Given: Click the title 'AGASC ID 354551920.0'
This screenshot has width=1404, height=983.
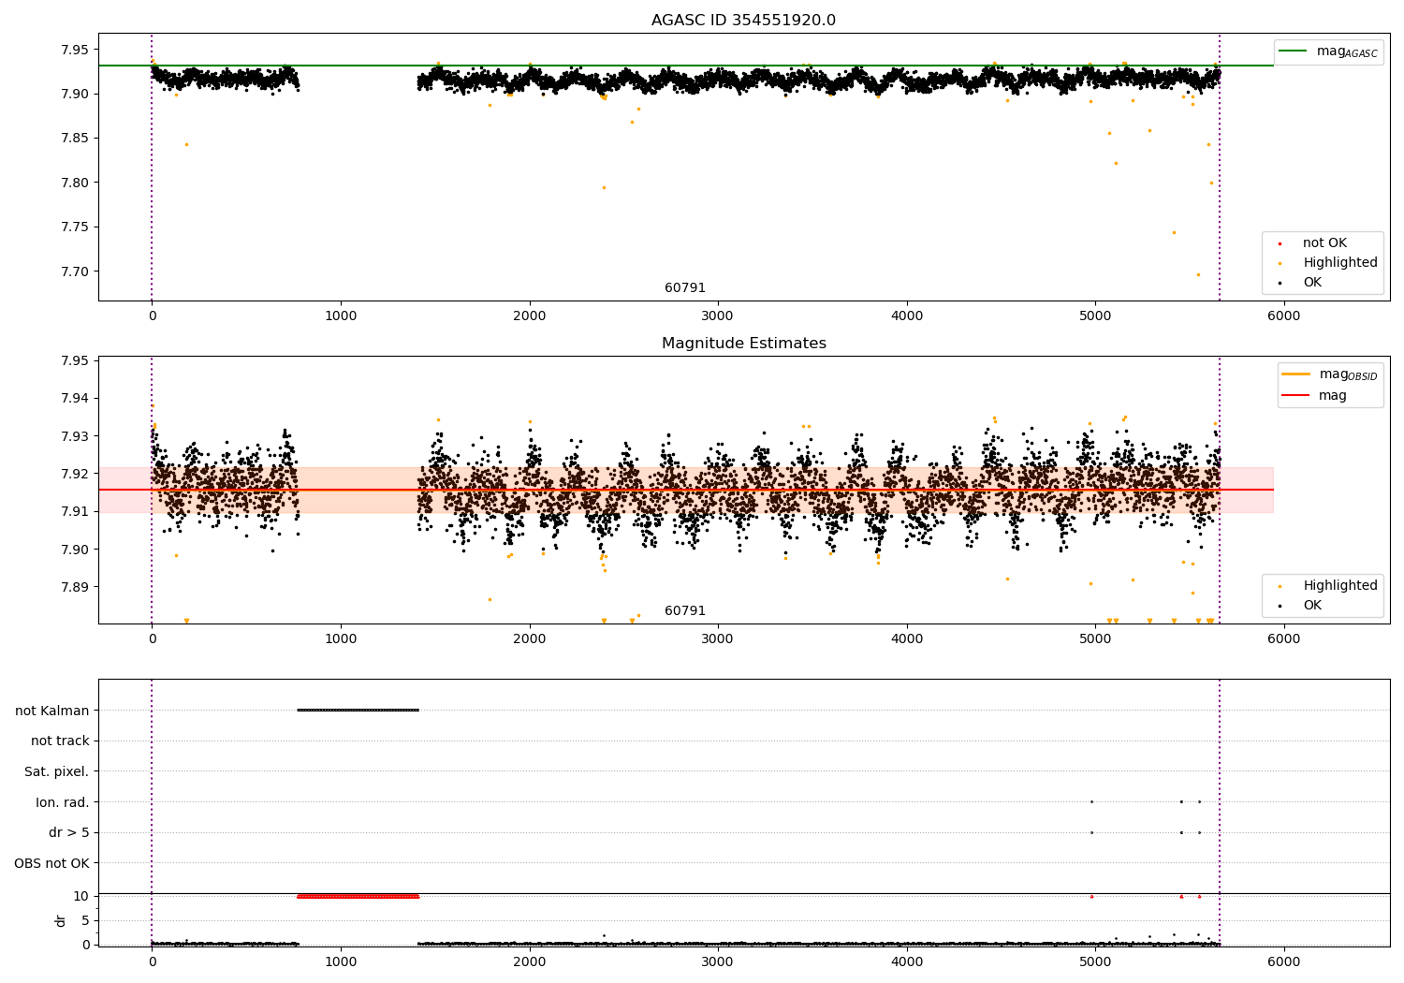Looking at the screenshot, I should pos(743,21).
